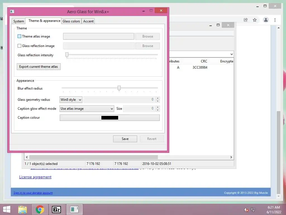Click the Aero Glass title bar icon
The height and width of the screenshot is (215, 286).
point(12,11)
